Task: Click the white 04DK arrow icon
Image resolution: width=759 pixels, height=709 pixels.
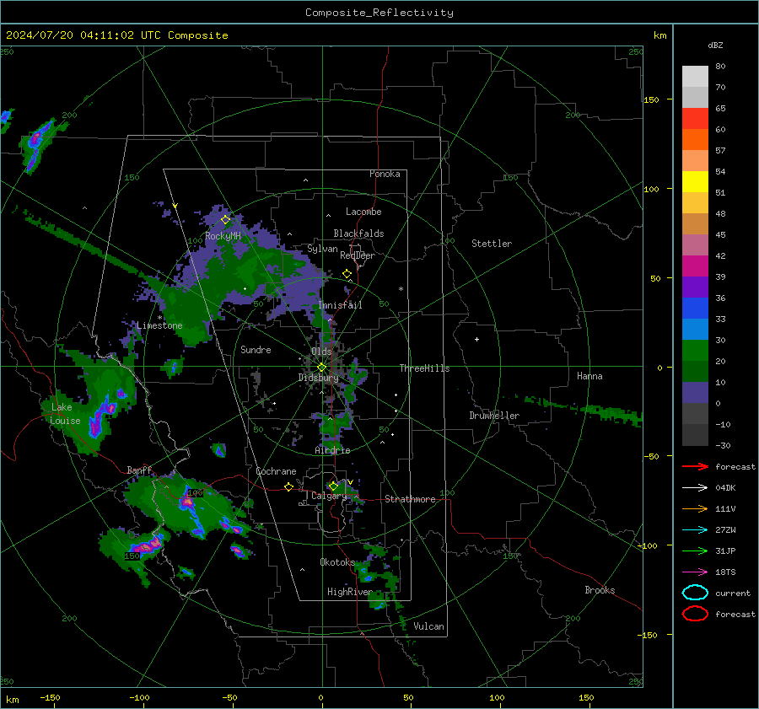Action: [695, 487]
